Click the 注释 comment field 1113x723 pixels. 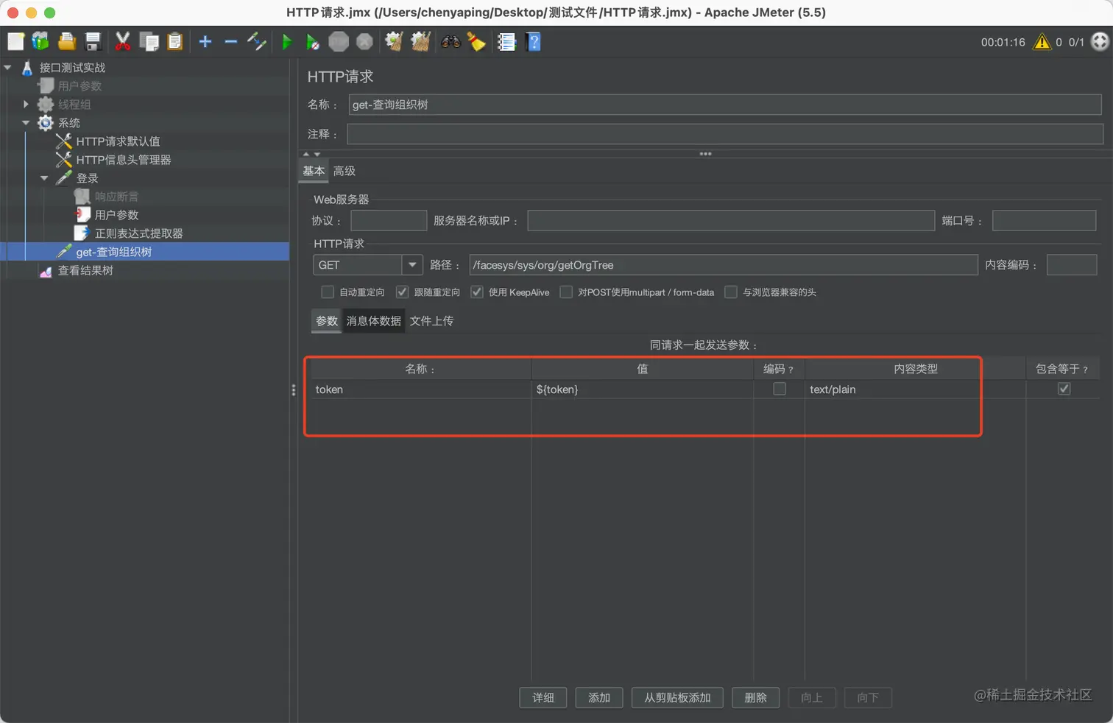tap(725, 134)
